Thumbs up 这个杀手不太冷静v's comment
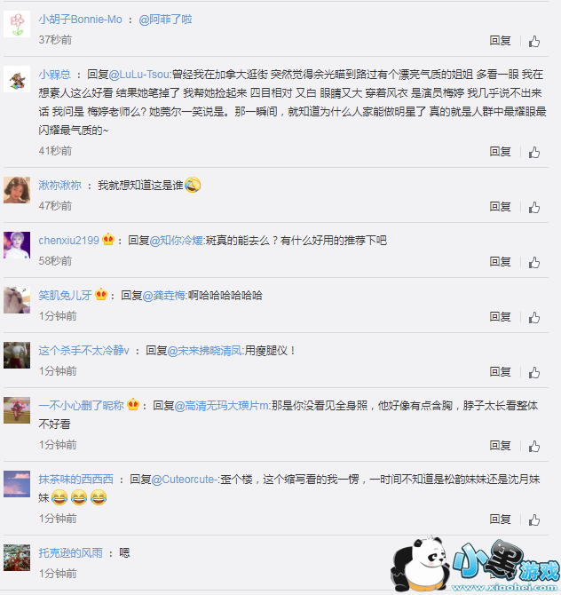 (x=534, y=372)
